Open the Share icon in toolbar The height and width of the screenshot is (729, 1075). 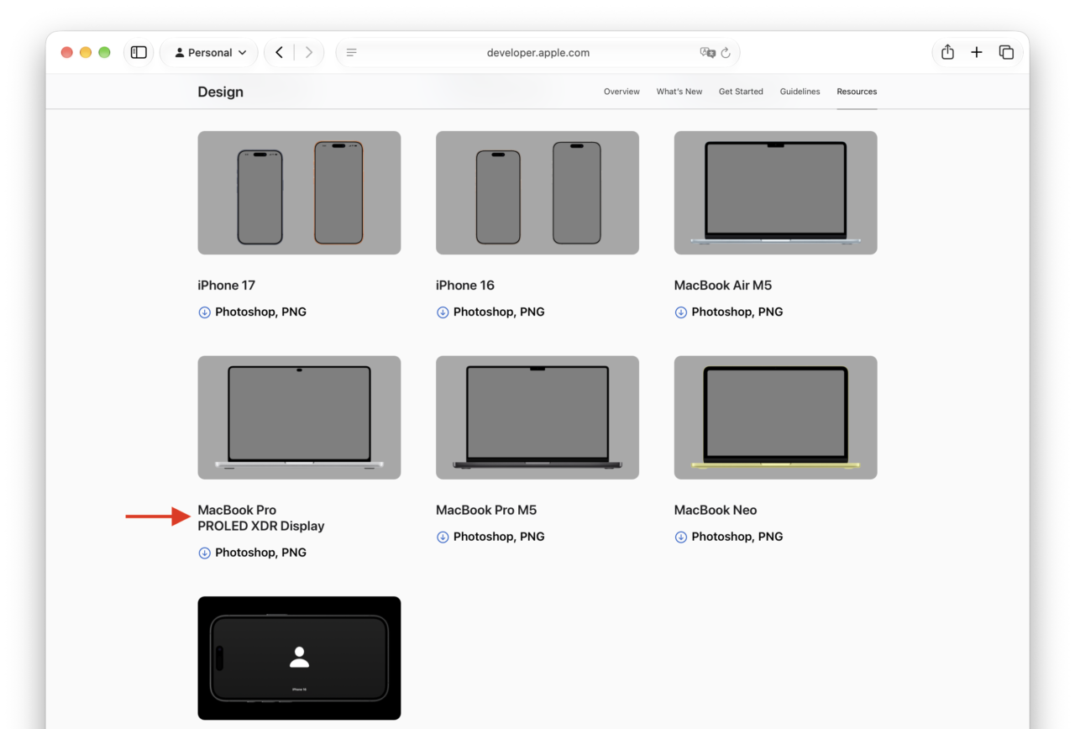(x=947, y=52)
